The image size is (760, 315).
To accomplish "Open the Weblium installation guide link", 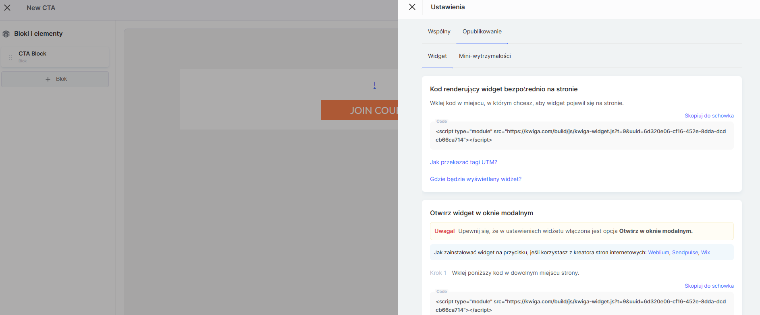I will click(x=658, y=252).
